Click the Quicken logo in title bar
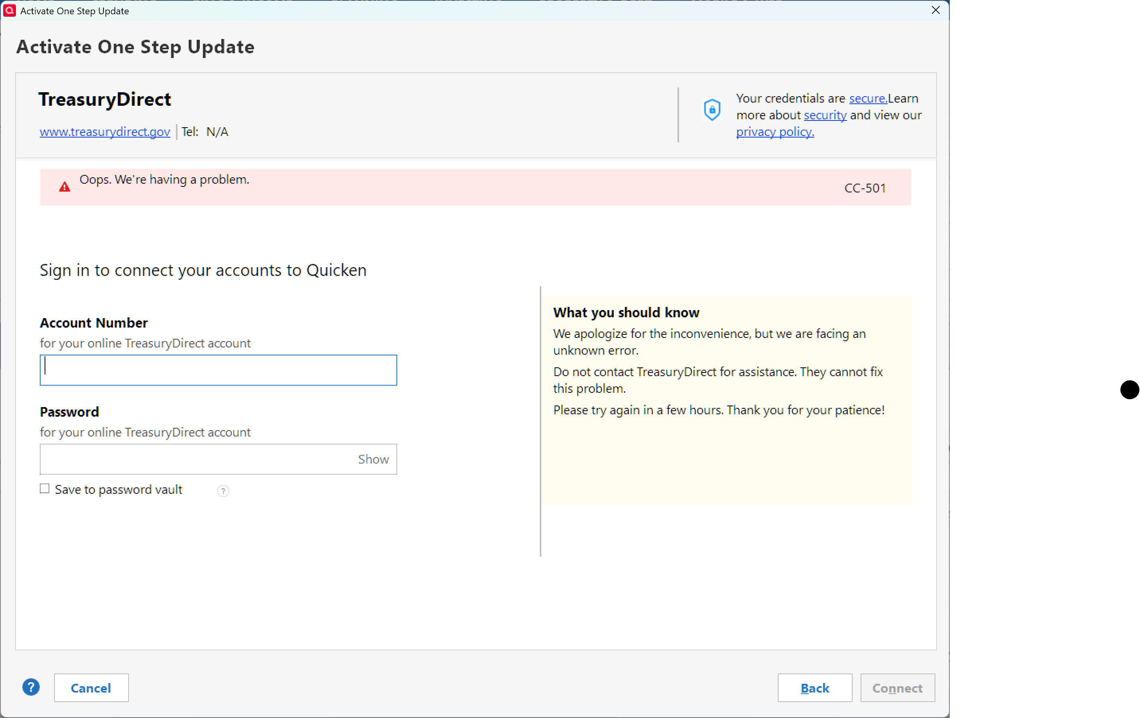 coord(9,10)
